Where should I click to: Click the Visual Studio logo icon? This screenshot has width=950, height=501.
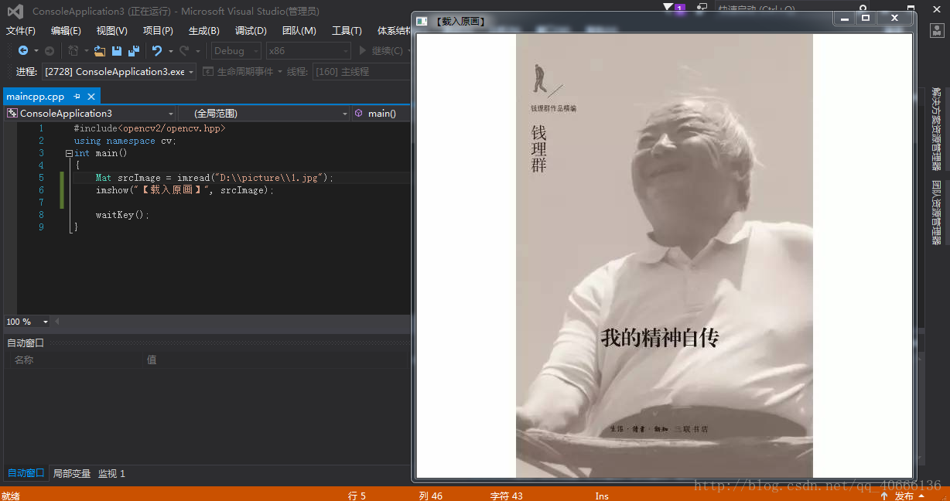[15, 12]
